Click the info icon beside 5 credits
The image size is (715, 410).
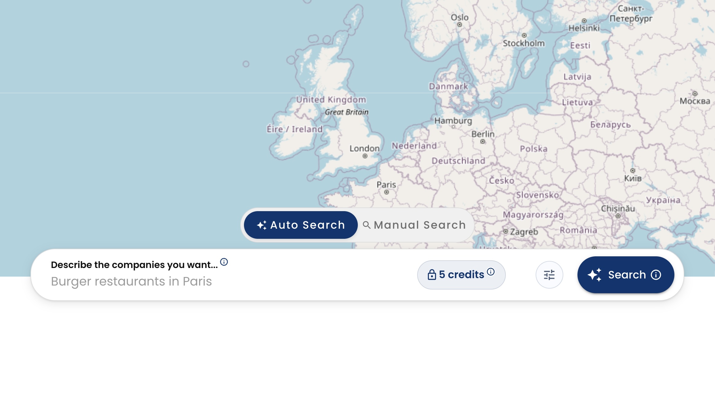pos(491,272)
